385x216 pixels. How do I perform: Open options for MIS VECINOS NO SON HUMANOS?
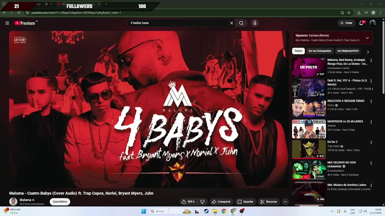371,163
